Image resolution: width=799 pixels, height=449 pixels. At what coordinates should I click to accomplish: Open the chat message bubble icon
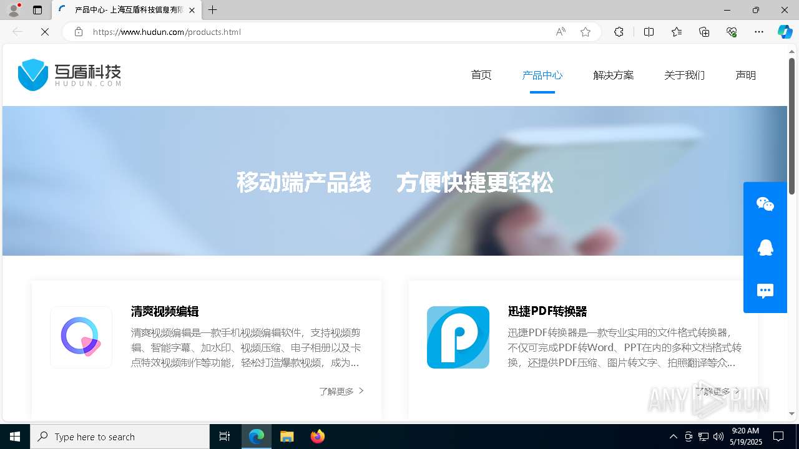point(765,291)
